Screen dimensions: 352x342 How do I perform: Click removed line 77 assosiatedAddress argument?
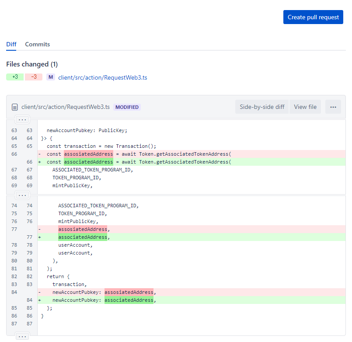[192, 229]
